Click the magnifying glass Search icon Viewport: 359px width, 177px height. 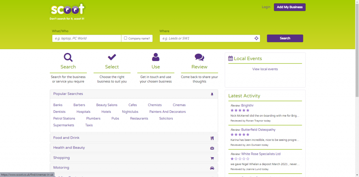click(68, 57)
